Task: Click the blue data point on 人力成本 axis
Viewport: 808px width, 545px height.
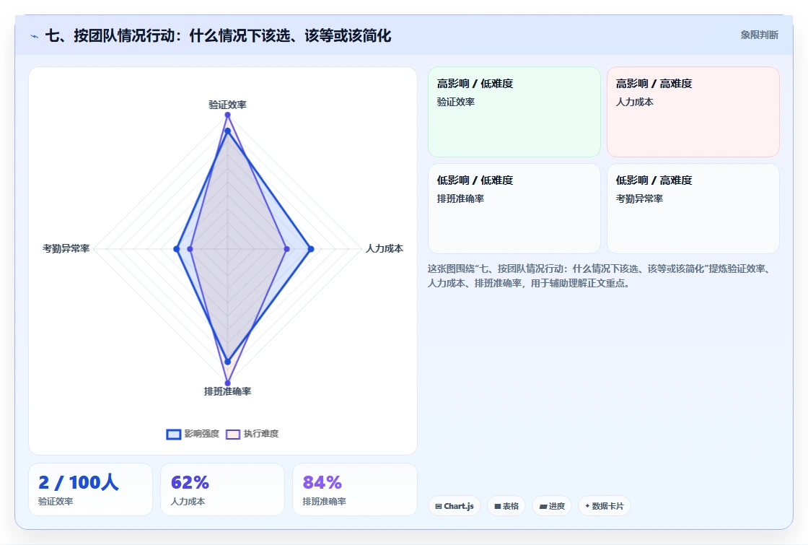Action: 311,249
